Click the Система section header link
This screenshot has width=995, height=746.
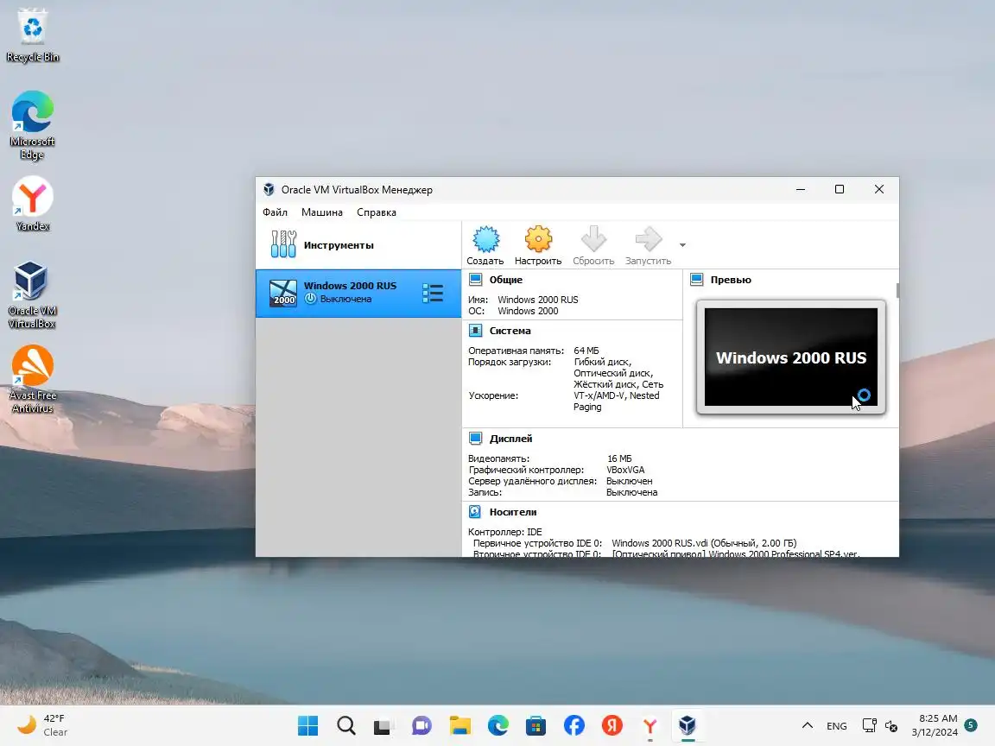tap(510, 331)
